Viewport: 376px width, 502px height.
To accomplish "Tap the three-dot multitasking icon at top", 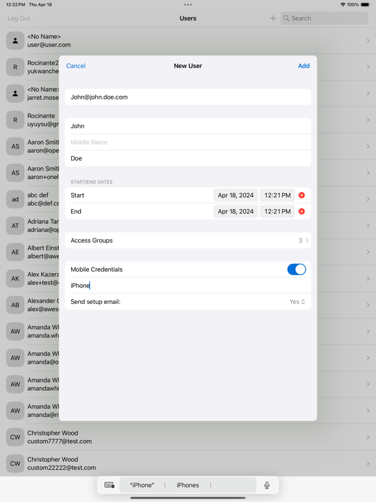I will (x=188, y=5).
